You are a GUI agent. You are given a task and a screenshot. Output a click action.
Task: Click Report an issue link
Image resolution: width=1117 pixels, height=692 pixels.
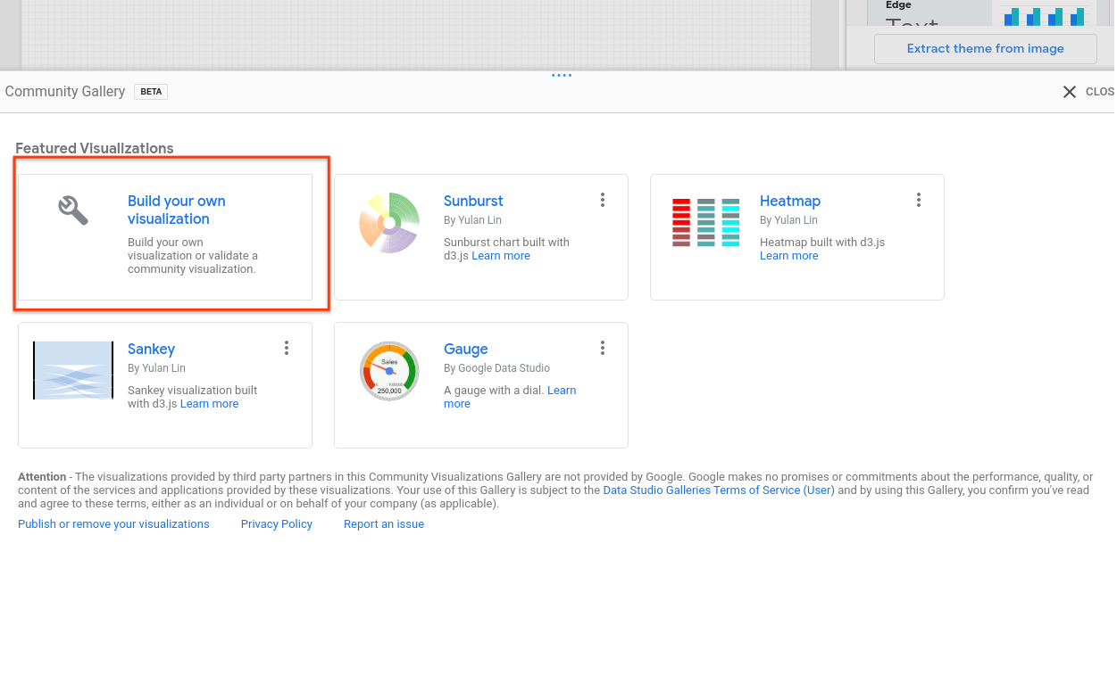pos(384,524)
